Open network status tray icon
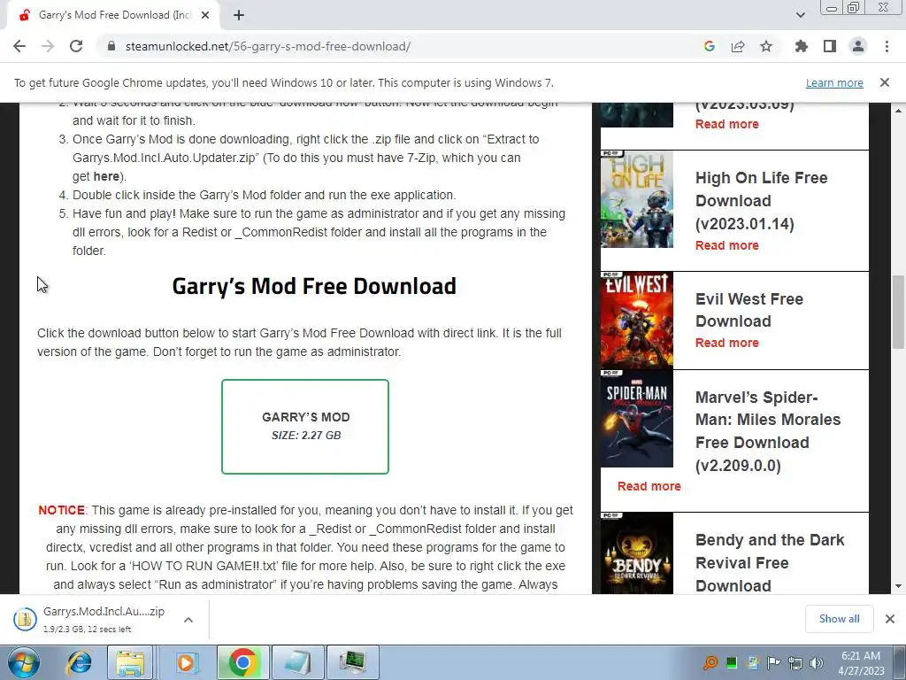 795,663
